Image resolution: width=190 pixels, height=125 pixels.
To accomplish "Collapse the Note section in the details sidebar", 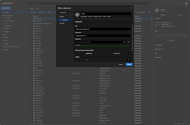I will (187, 31).
